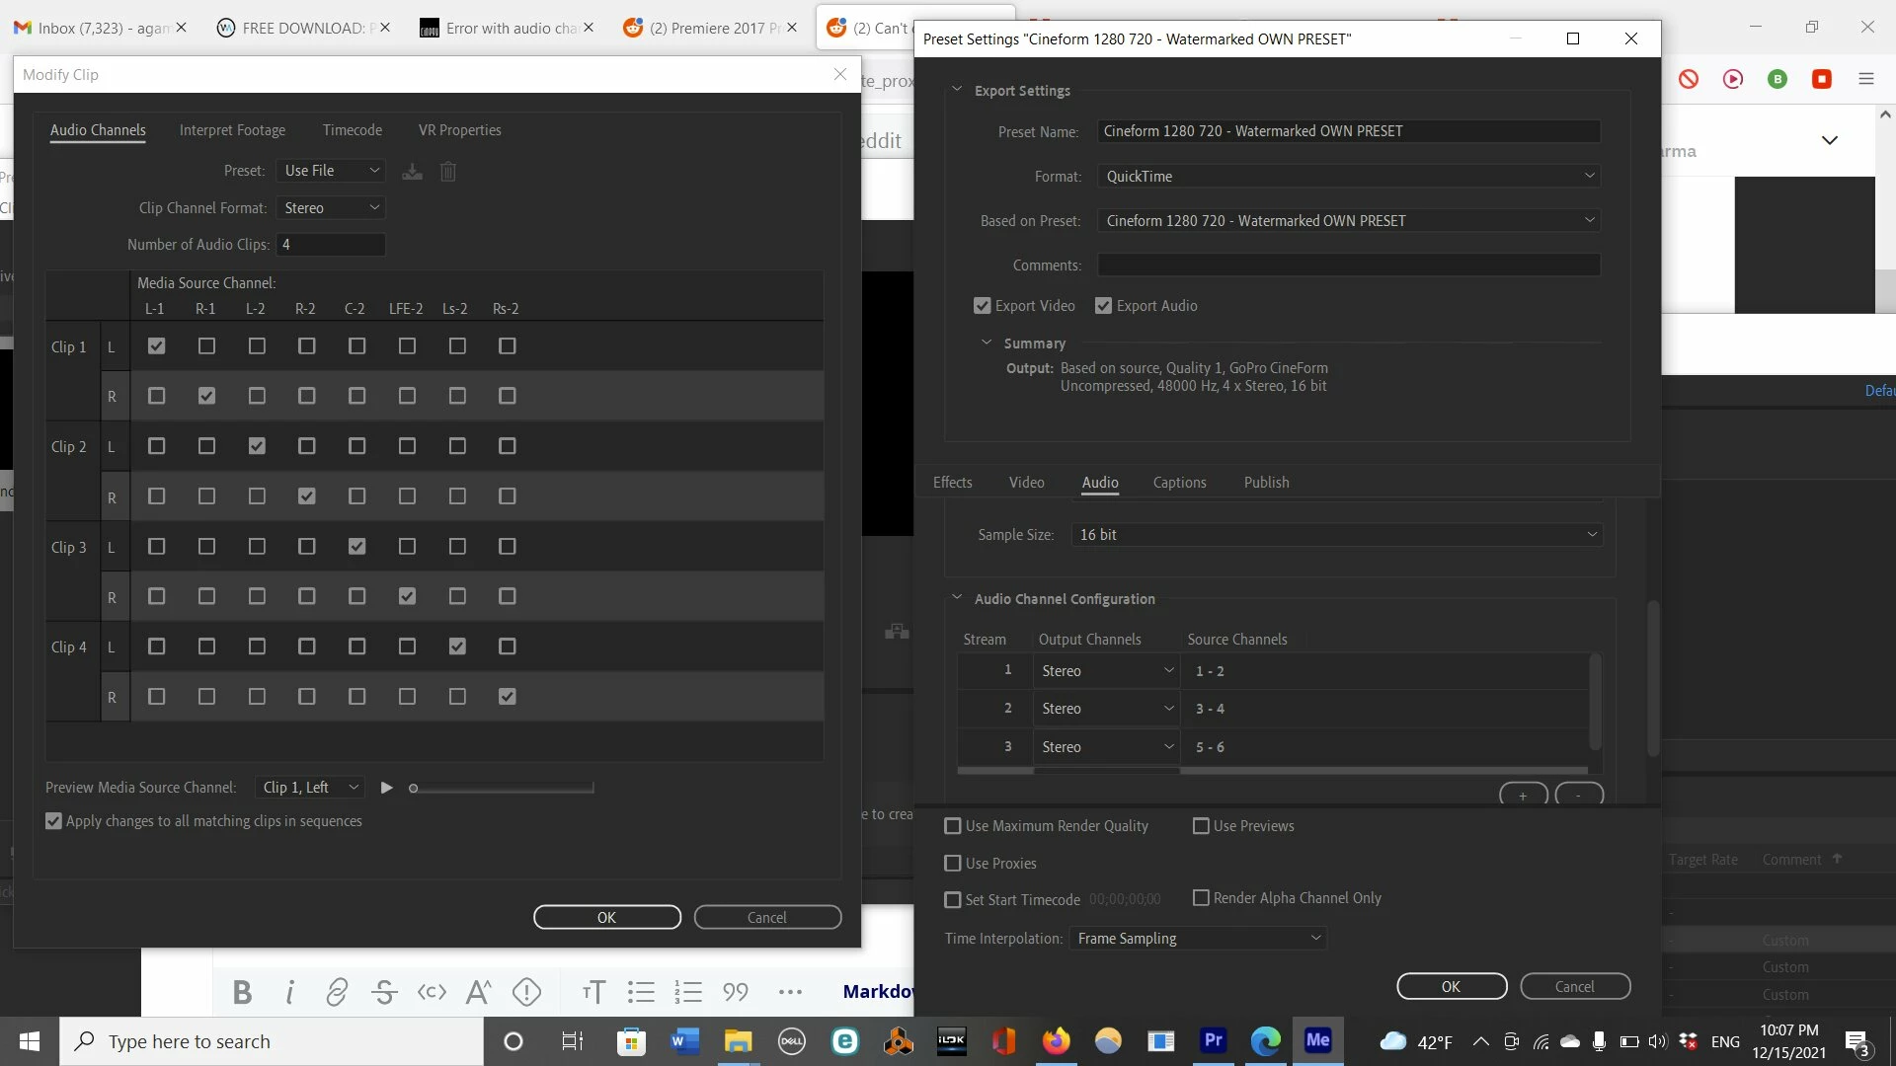This screenshot has width=1896, height=1066.
Task: Open Premiere Pro from the taskbar
Action: click(x=1213, y=1040)
